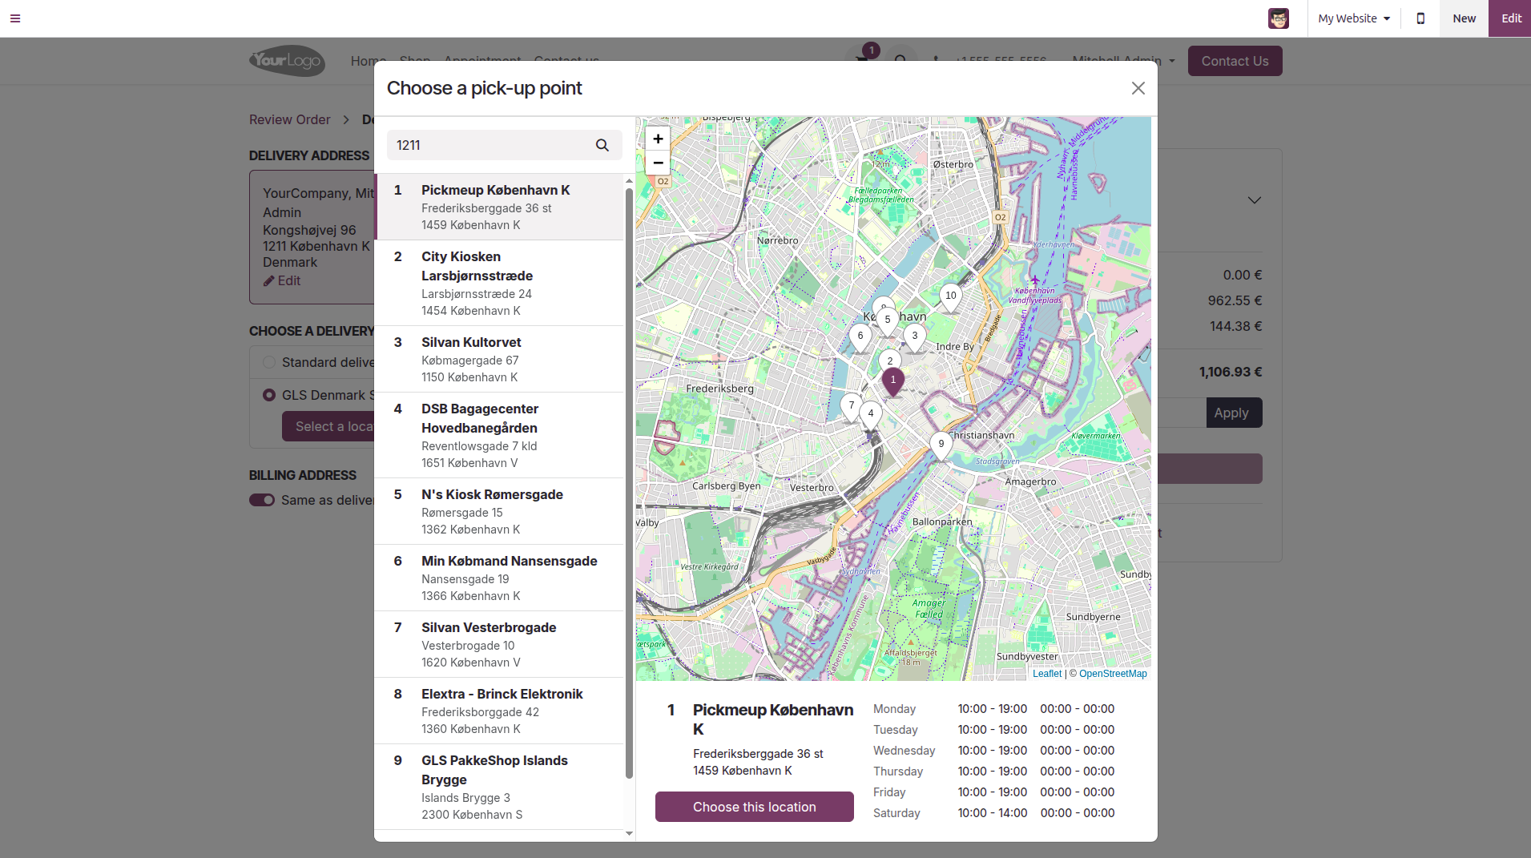Select Silvan Kultorvet pick-up point
Screen dimensions: 1531x858
pyautogui.click(x=499, y=360)
